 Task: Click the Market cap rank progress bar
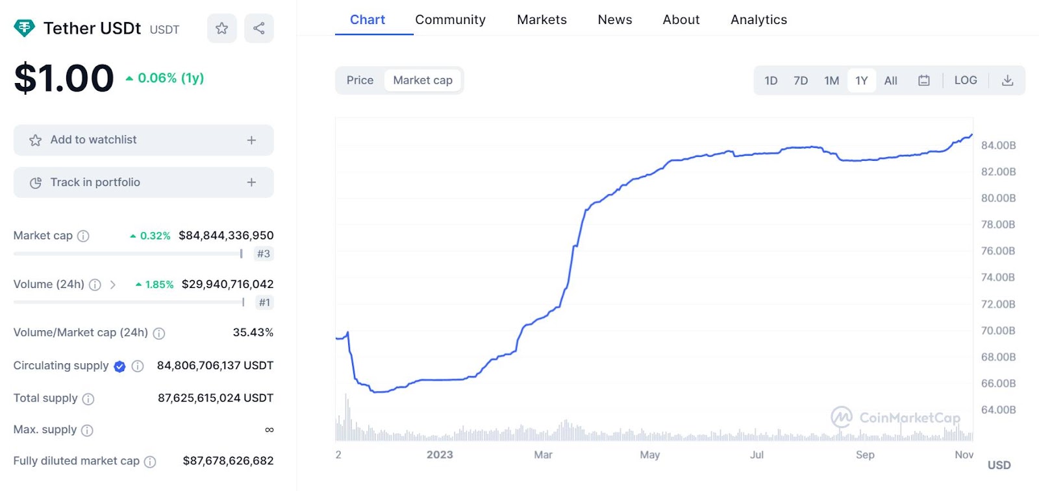click(128, 254)
